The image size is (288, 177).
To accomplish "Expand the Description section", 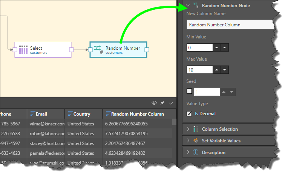I will tap(188, 153).
